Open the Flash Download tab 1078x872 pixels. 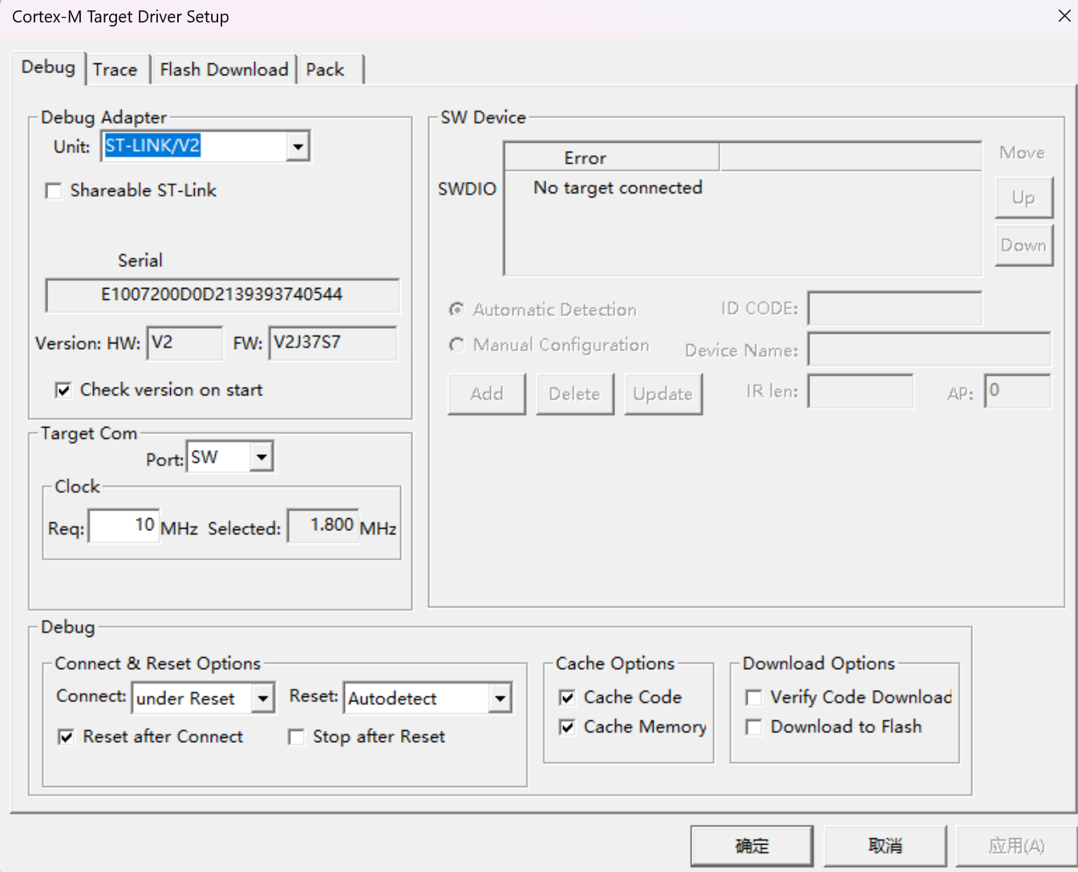tap(224, 70)
